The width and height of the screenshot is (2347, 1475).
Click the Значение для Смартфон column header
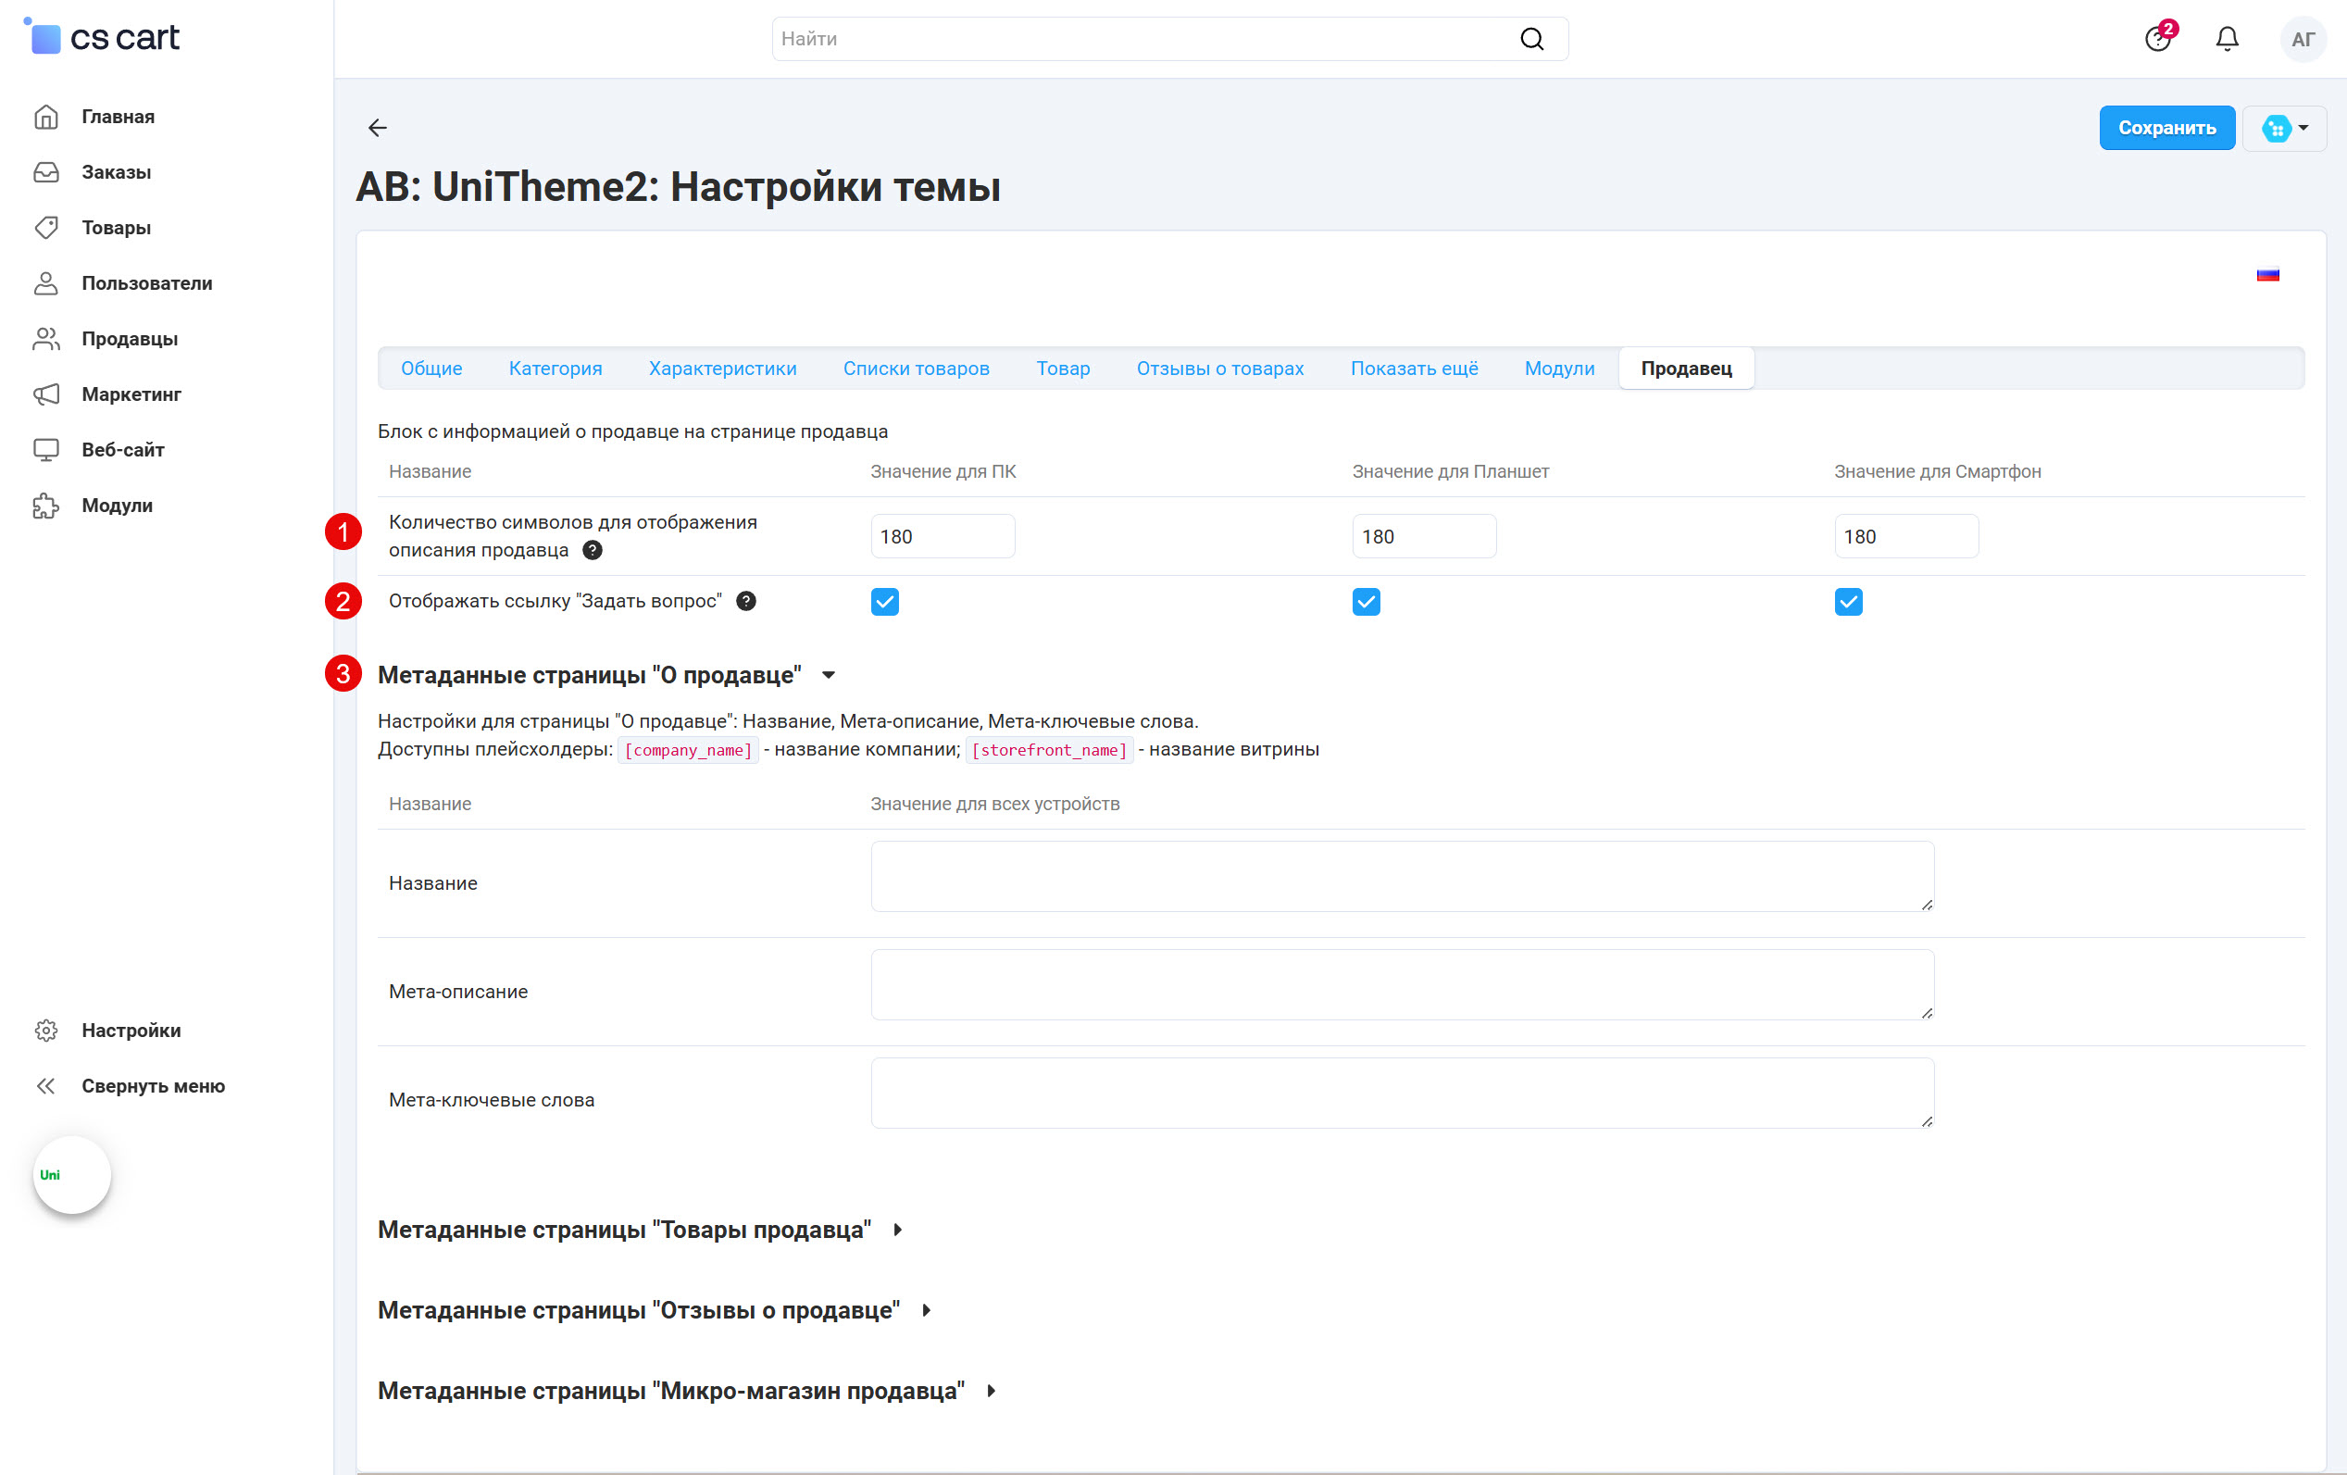[x=1938, y=472]
